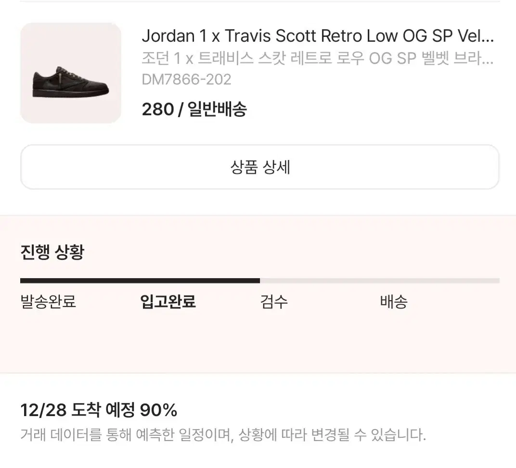Select the 발송완료 progress step
516x468 pixels.
click(48, 301)
